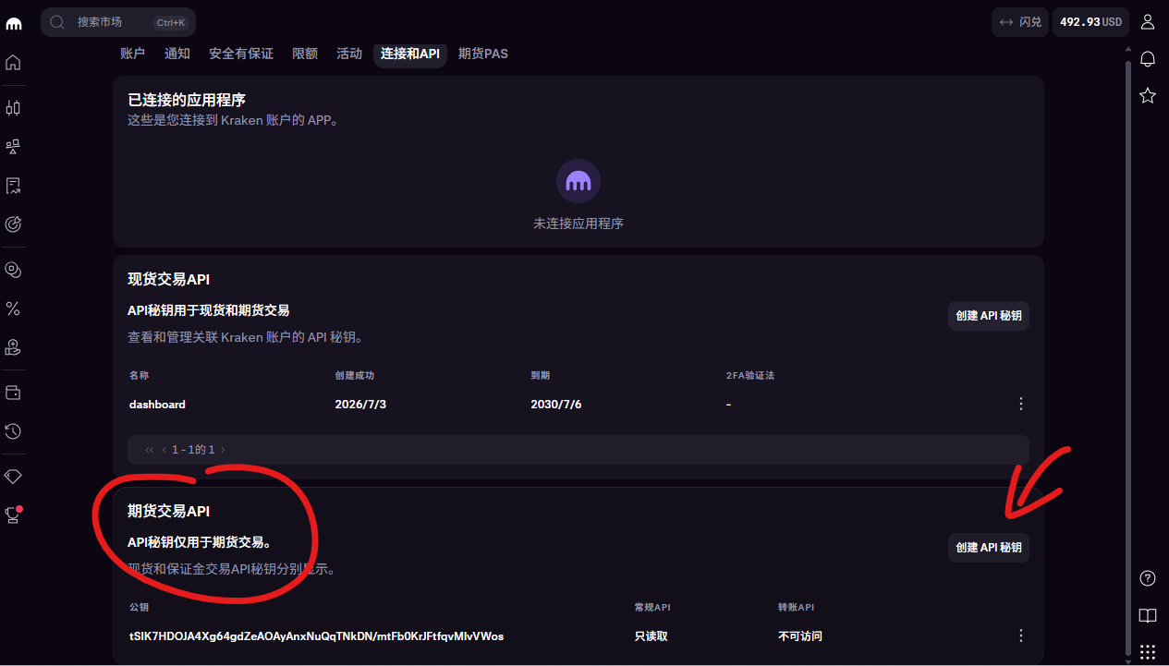Switch to the 通知 tab
Viewport: 1169px width, 666px height.
point(177,54)
